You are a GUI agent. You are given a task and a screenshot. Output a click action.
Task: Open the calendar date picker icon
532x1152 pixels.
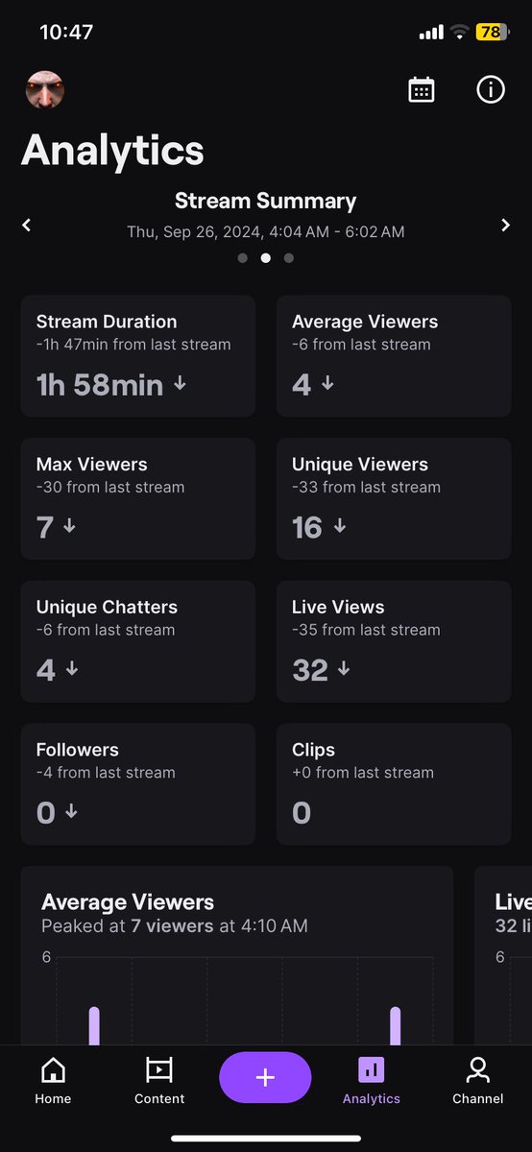pyautogui.click(x=422, y=90)
